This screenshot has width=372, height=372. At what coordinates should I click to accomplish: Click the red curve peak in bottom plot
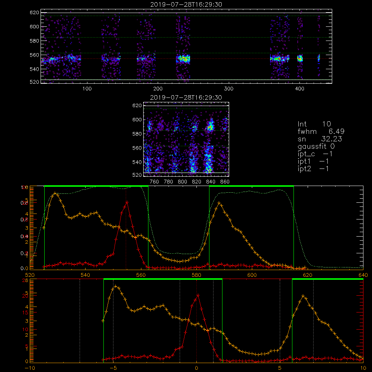click(198, 295)
